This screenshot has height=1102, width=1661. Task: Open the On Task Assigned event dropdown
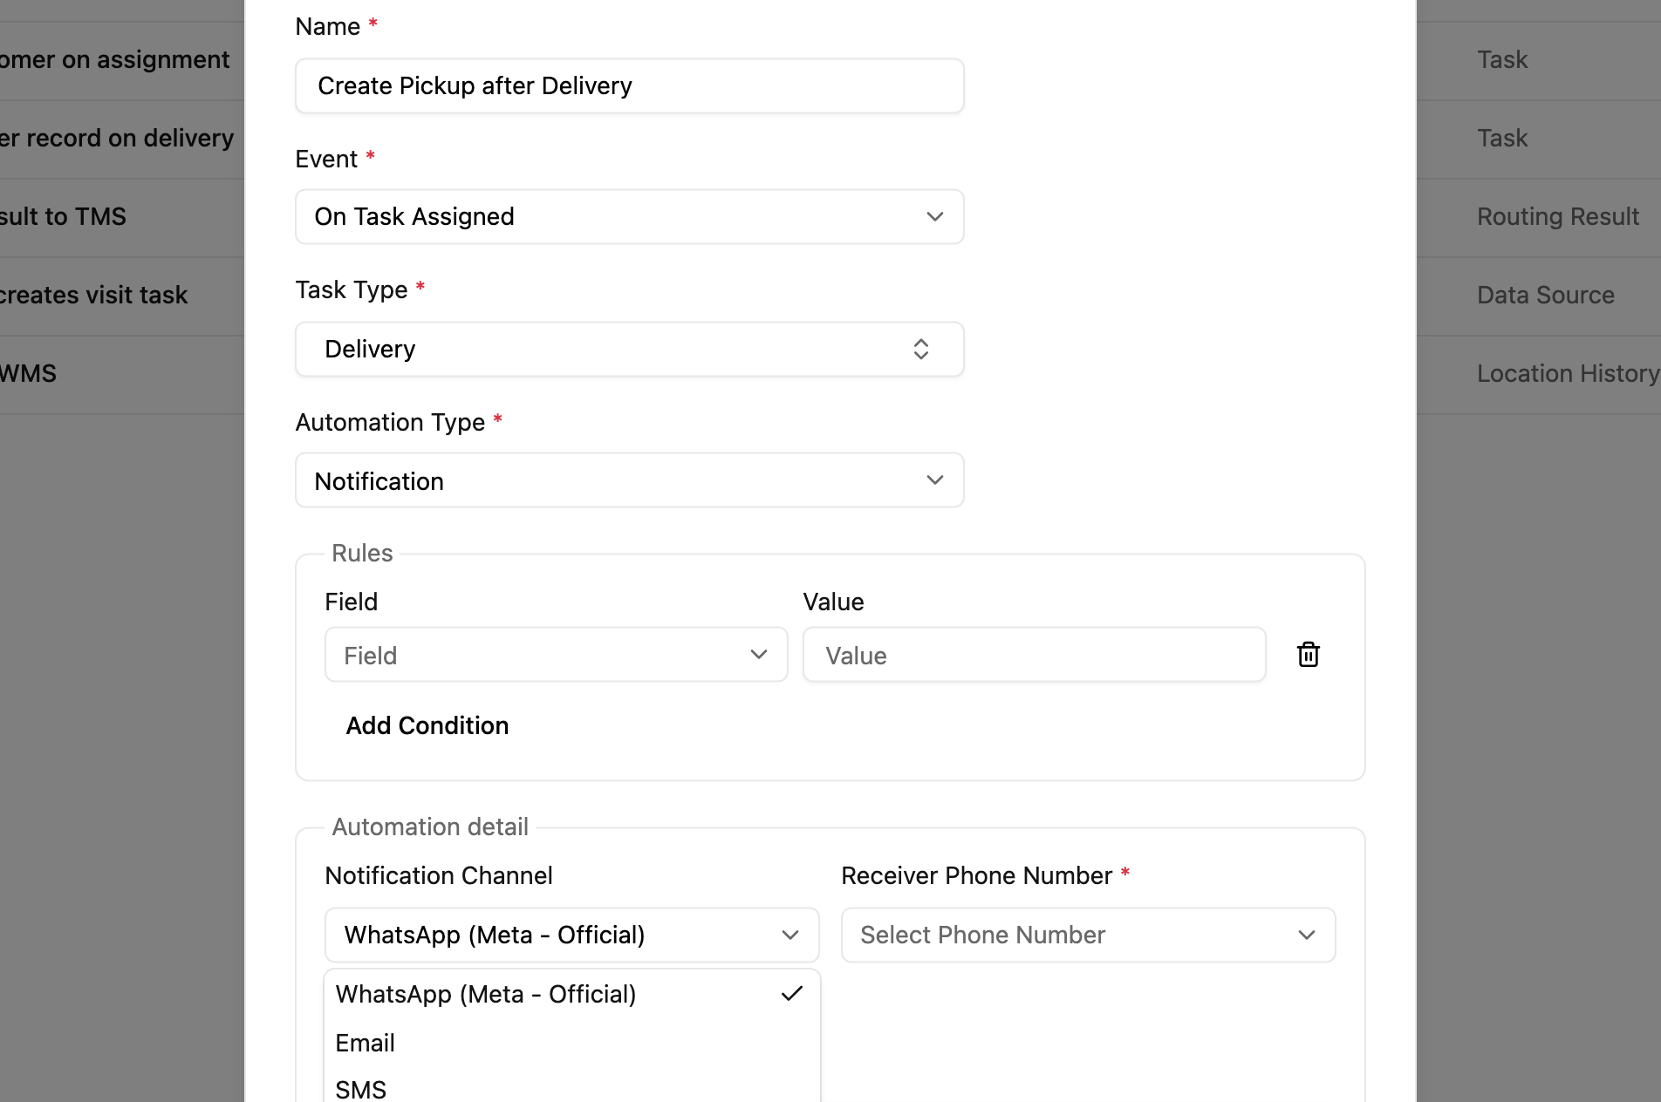click(x=630, y=216)
